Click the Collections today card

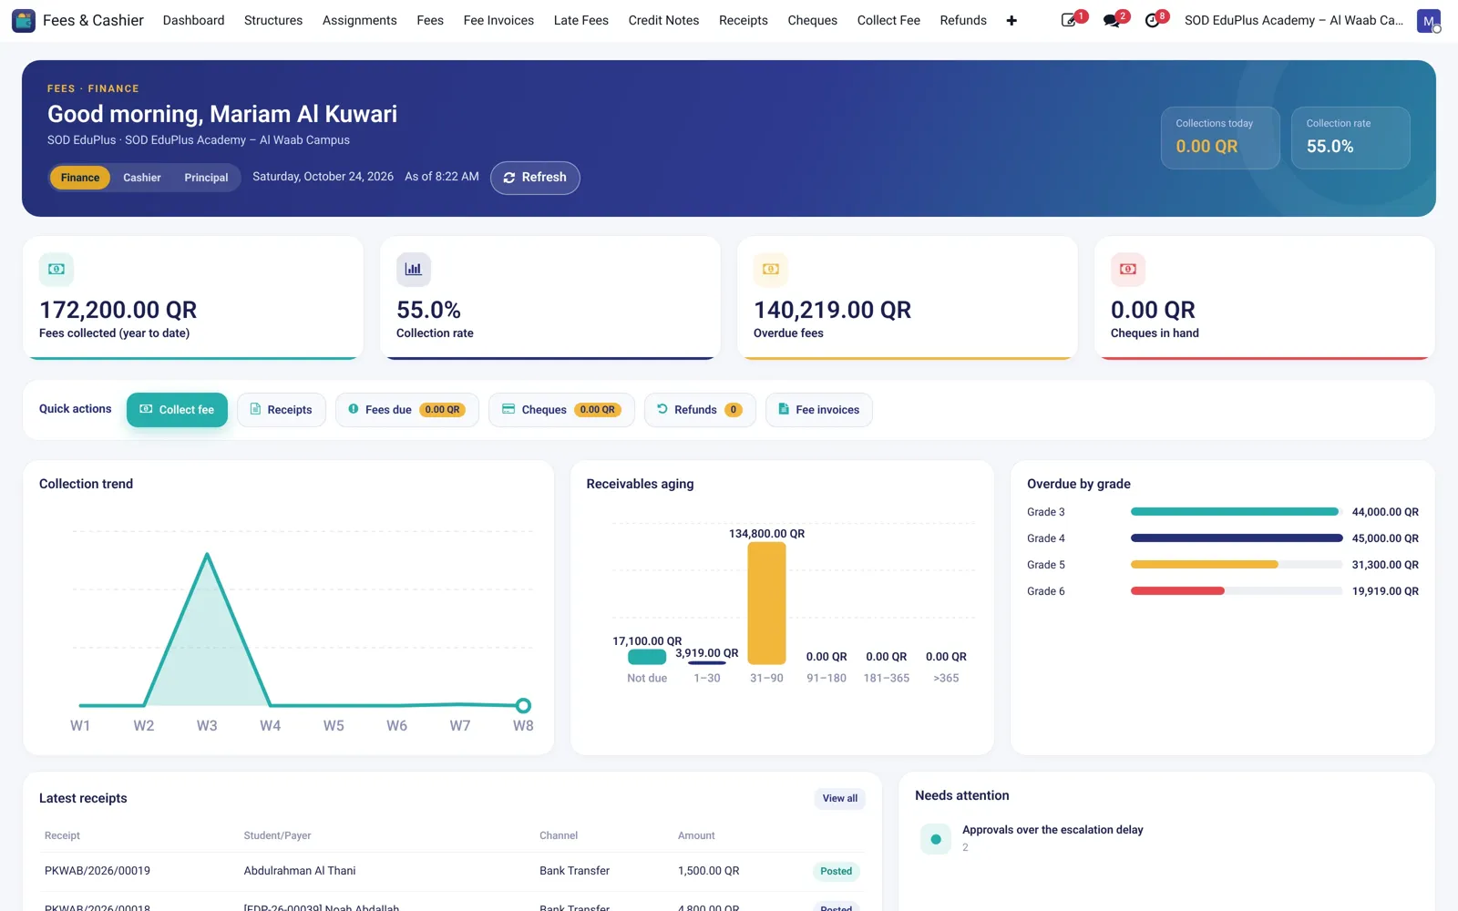(x=1220, y=138)
